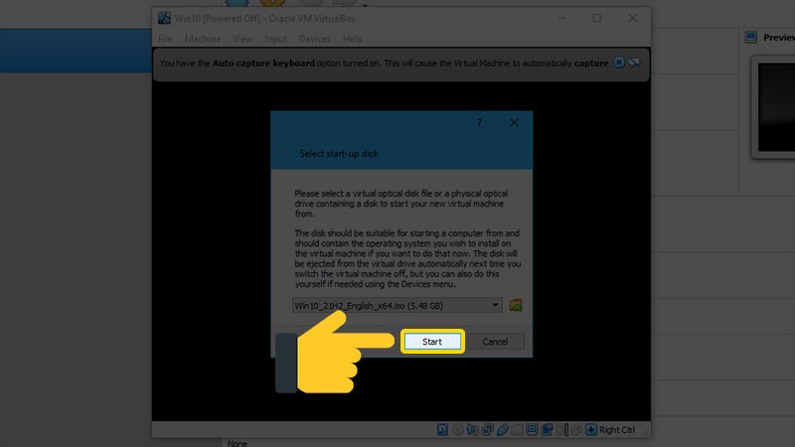The height and width of the screenshot is (447, 795).
Task: Open the dialog's help question mark
Action: coord(479,122)
